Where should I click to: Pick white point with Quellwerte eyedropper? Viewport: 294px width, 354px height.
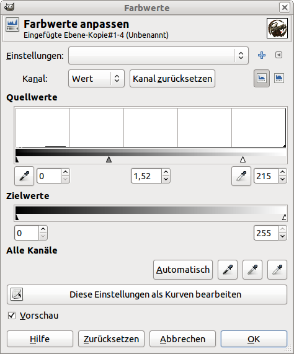(241, 176)
